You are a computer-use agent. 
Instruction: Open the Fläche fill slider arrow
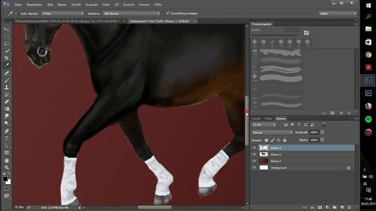323,140
